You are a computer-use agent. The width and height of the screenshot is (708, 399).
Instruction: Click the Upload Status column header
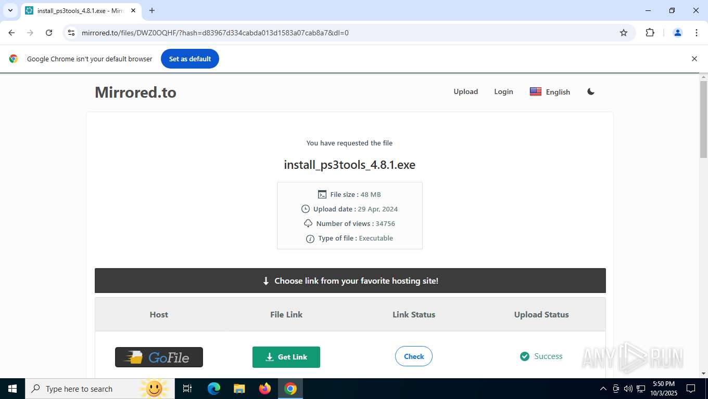click(541, 314)
